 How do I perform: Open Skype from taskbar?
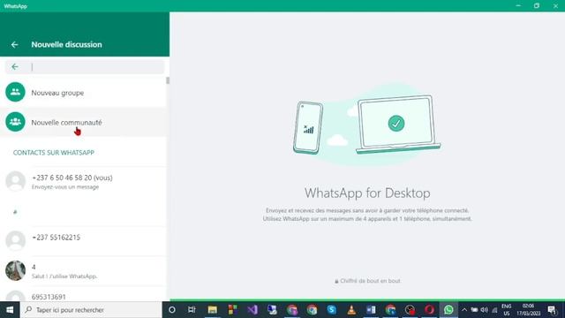(332, 310)
